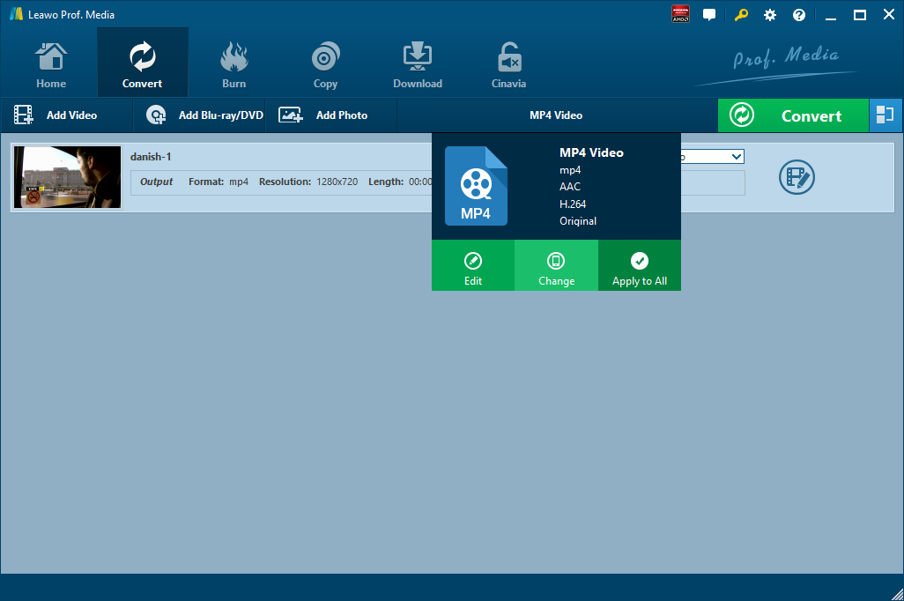Click Add Video in the toolbar
Viewport: 904px width, 601px height.
(x=56, y=115)
